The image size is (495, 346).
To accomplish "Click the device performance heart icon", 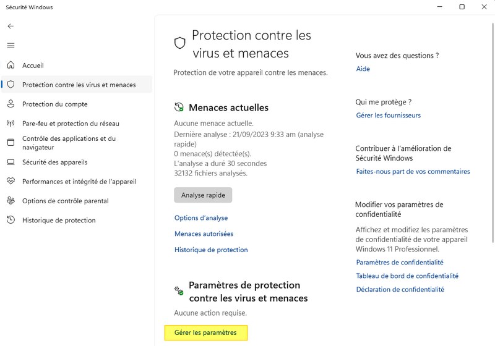I will 11,182.
